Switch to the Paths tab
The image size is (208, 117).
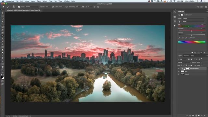tap(192, 56)
